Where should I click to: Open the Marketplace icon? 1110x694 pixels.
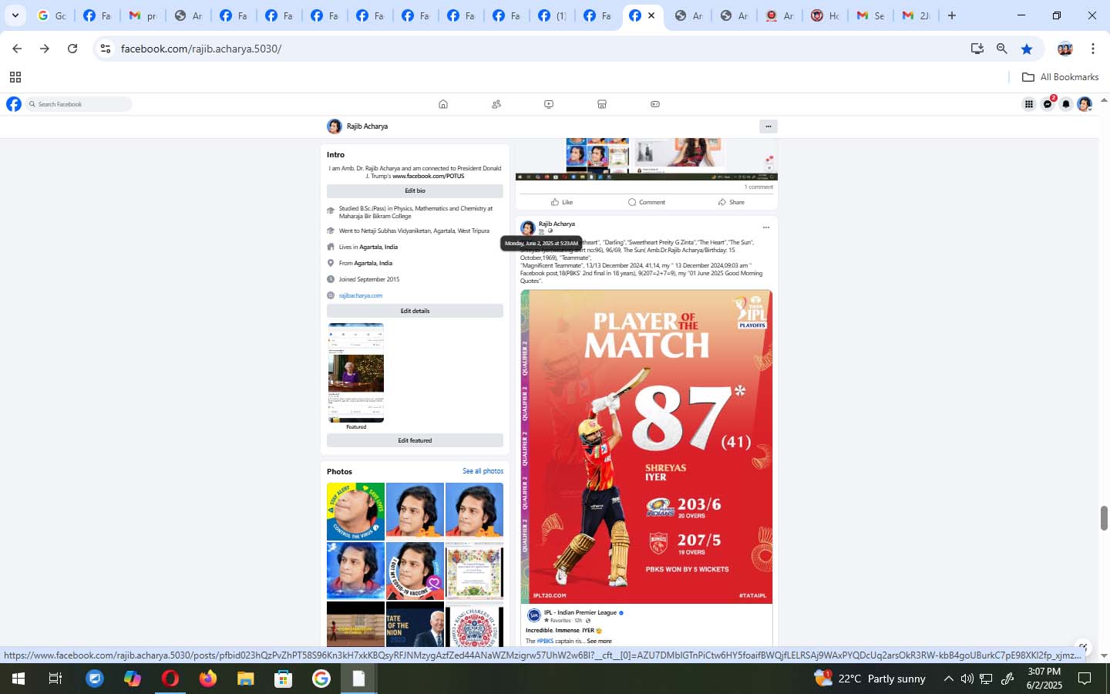point(602,104)
